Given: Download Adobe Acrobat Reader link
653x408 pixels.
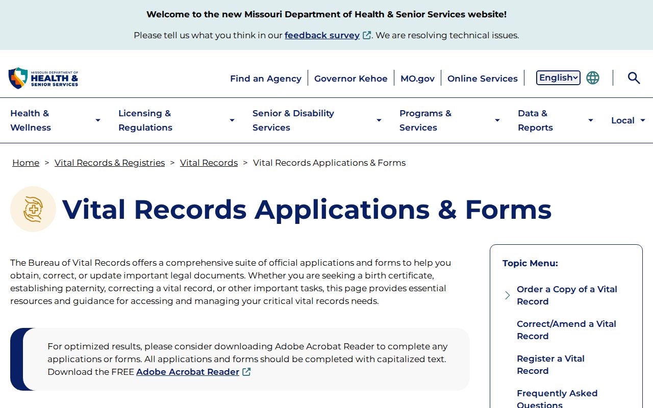Looking at the screenshot, I should click(x=188, y=372).
